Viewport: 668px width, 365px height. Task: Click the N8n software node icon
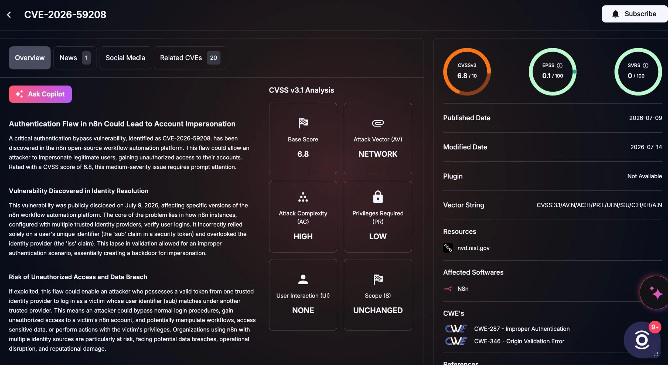point(448,289)
